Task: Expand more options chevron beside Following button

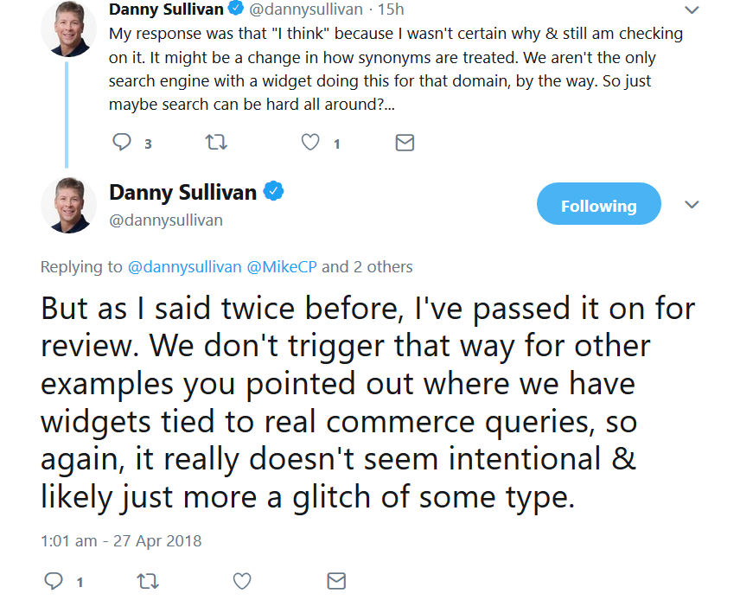Action: 692,205
